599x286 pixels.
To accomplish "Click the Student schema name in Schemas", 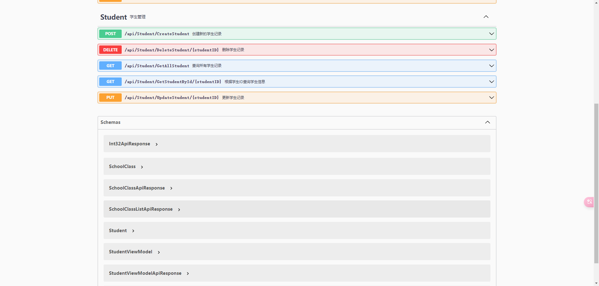I will click(x=118, y=231).
